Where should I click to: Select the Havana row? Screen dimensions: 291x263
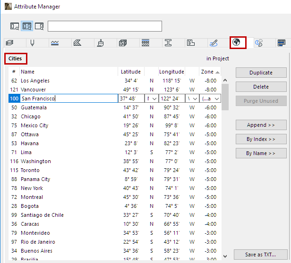point(115,143)
